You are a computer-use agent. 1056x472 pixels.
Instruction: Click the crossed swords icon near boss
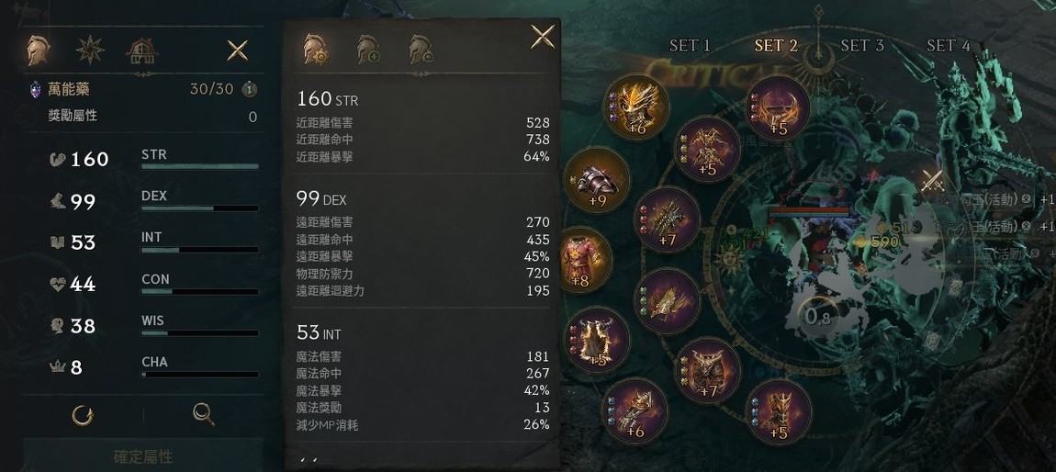[x=933, y=181]
